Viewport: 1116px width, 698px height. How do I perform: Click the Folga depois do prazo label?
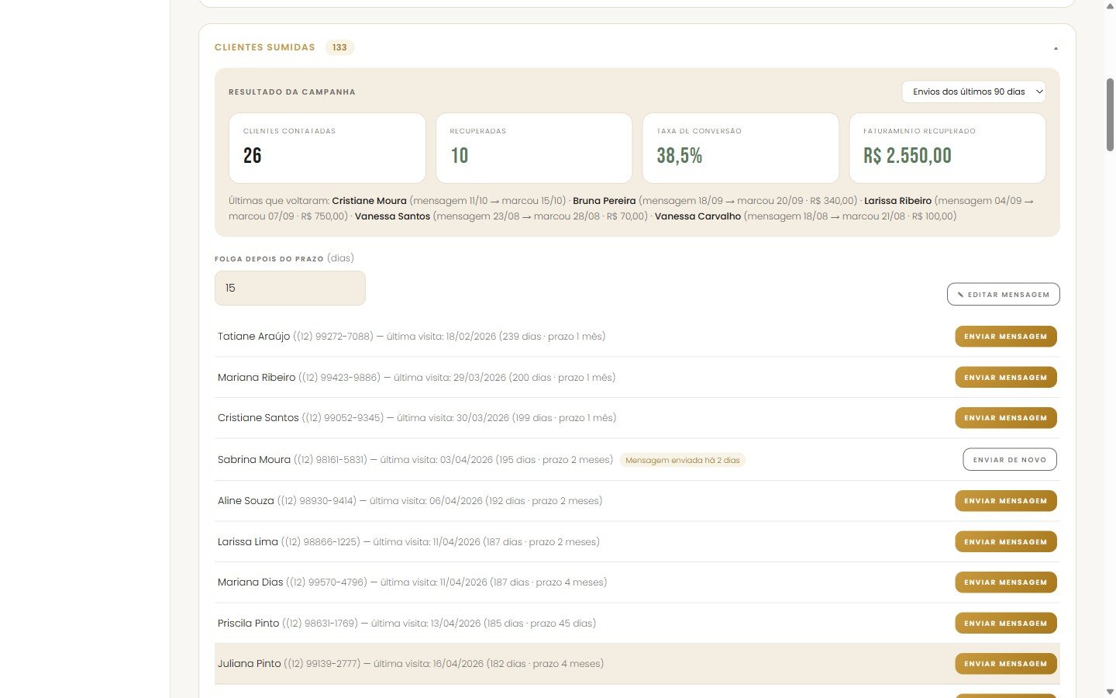pyautogui.click(x=269, y=258)
